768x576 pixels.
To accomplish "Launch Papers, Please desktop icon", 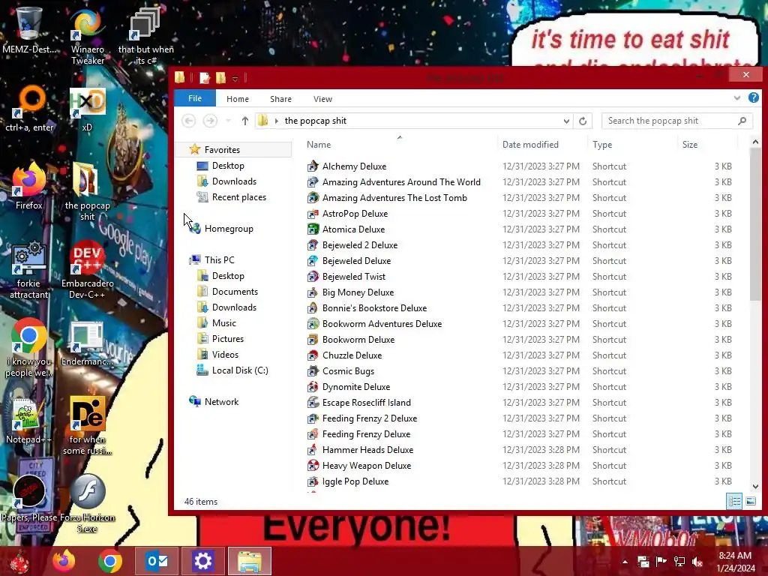I will (29, 498).
